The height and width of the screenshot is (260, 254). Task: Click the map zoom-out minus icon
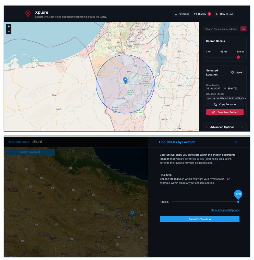pyautogui.click(x=9, y=31)
